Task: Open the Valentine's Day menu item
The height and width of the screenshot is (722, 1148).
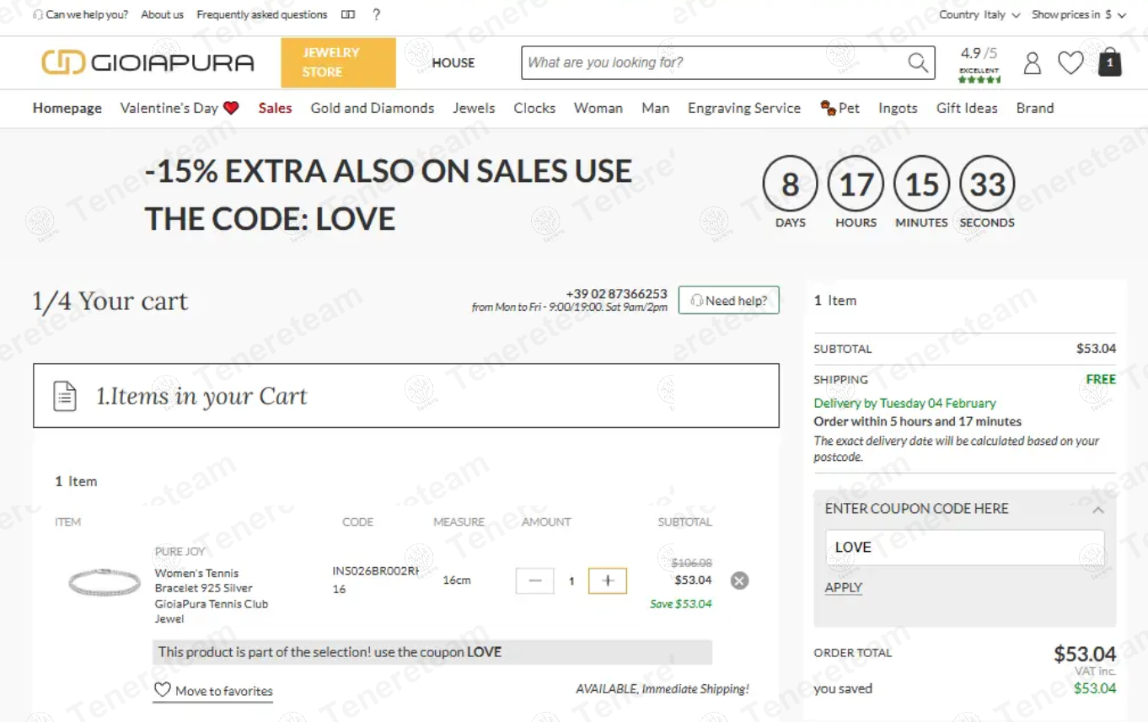Action: tap(180, 108)
